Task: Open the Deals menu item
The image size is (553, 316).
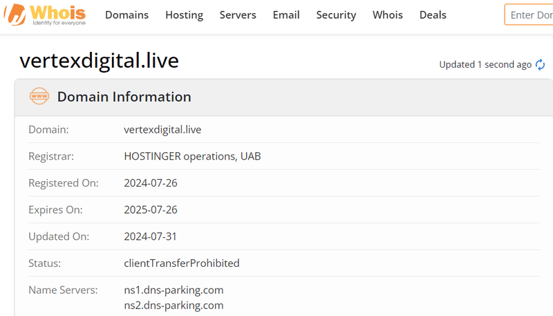Action: click(x=433, y=15)
